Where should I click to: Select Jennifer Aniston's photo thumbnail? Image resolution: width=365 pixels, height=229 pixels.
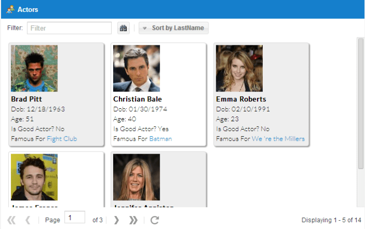coord(137,177)
